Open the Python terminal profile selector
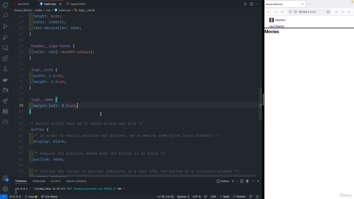This screenshot has width=354, height=199. 223,181
